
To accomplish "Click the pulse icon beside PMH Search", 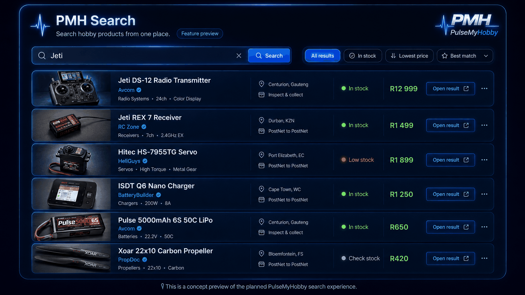I will (41, 25).
